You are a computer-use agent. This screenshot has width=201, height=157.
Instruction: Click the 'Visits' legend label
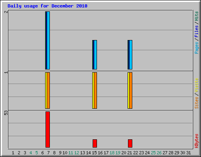(x=197, y=85)
